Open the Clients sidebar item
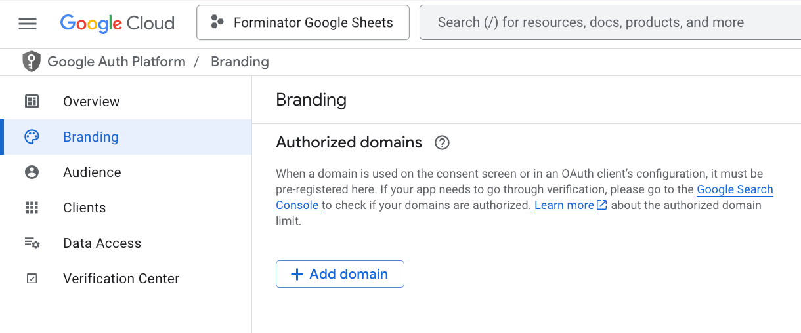The image size is (801, 333). [x=126, y=208]
